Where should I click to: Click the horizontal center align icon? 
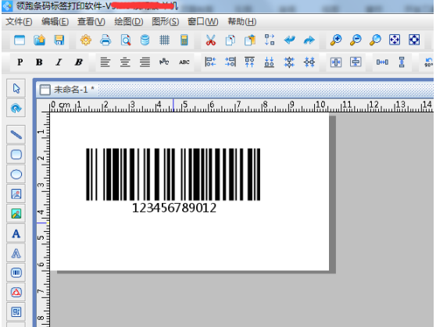(309, 62)
